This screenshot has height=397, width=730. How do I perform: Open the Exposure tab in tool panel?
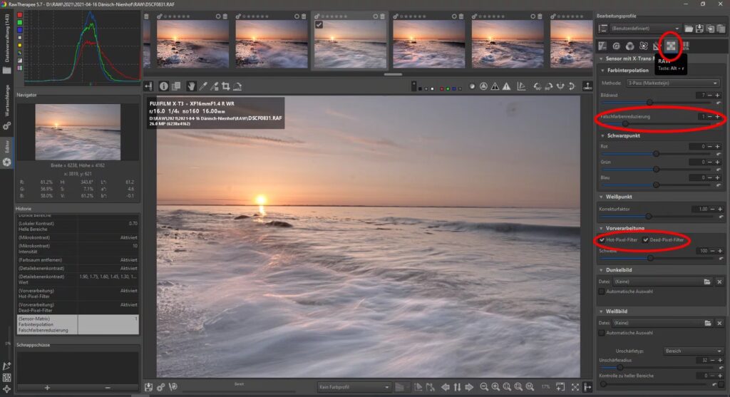tap(602, 46)
